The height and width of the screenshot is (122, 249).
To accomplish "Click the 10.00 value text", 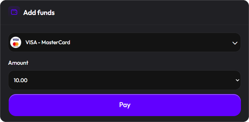I will pos(20,80).
